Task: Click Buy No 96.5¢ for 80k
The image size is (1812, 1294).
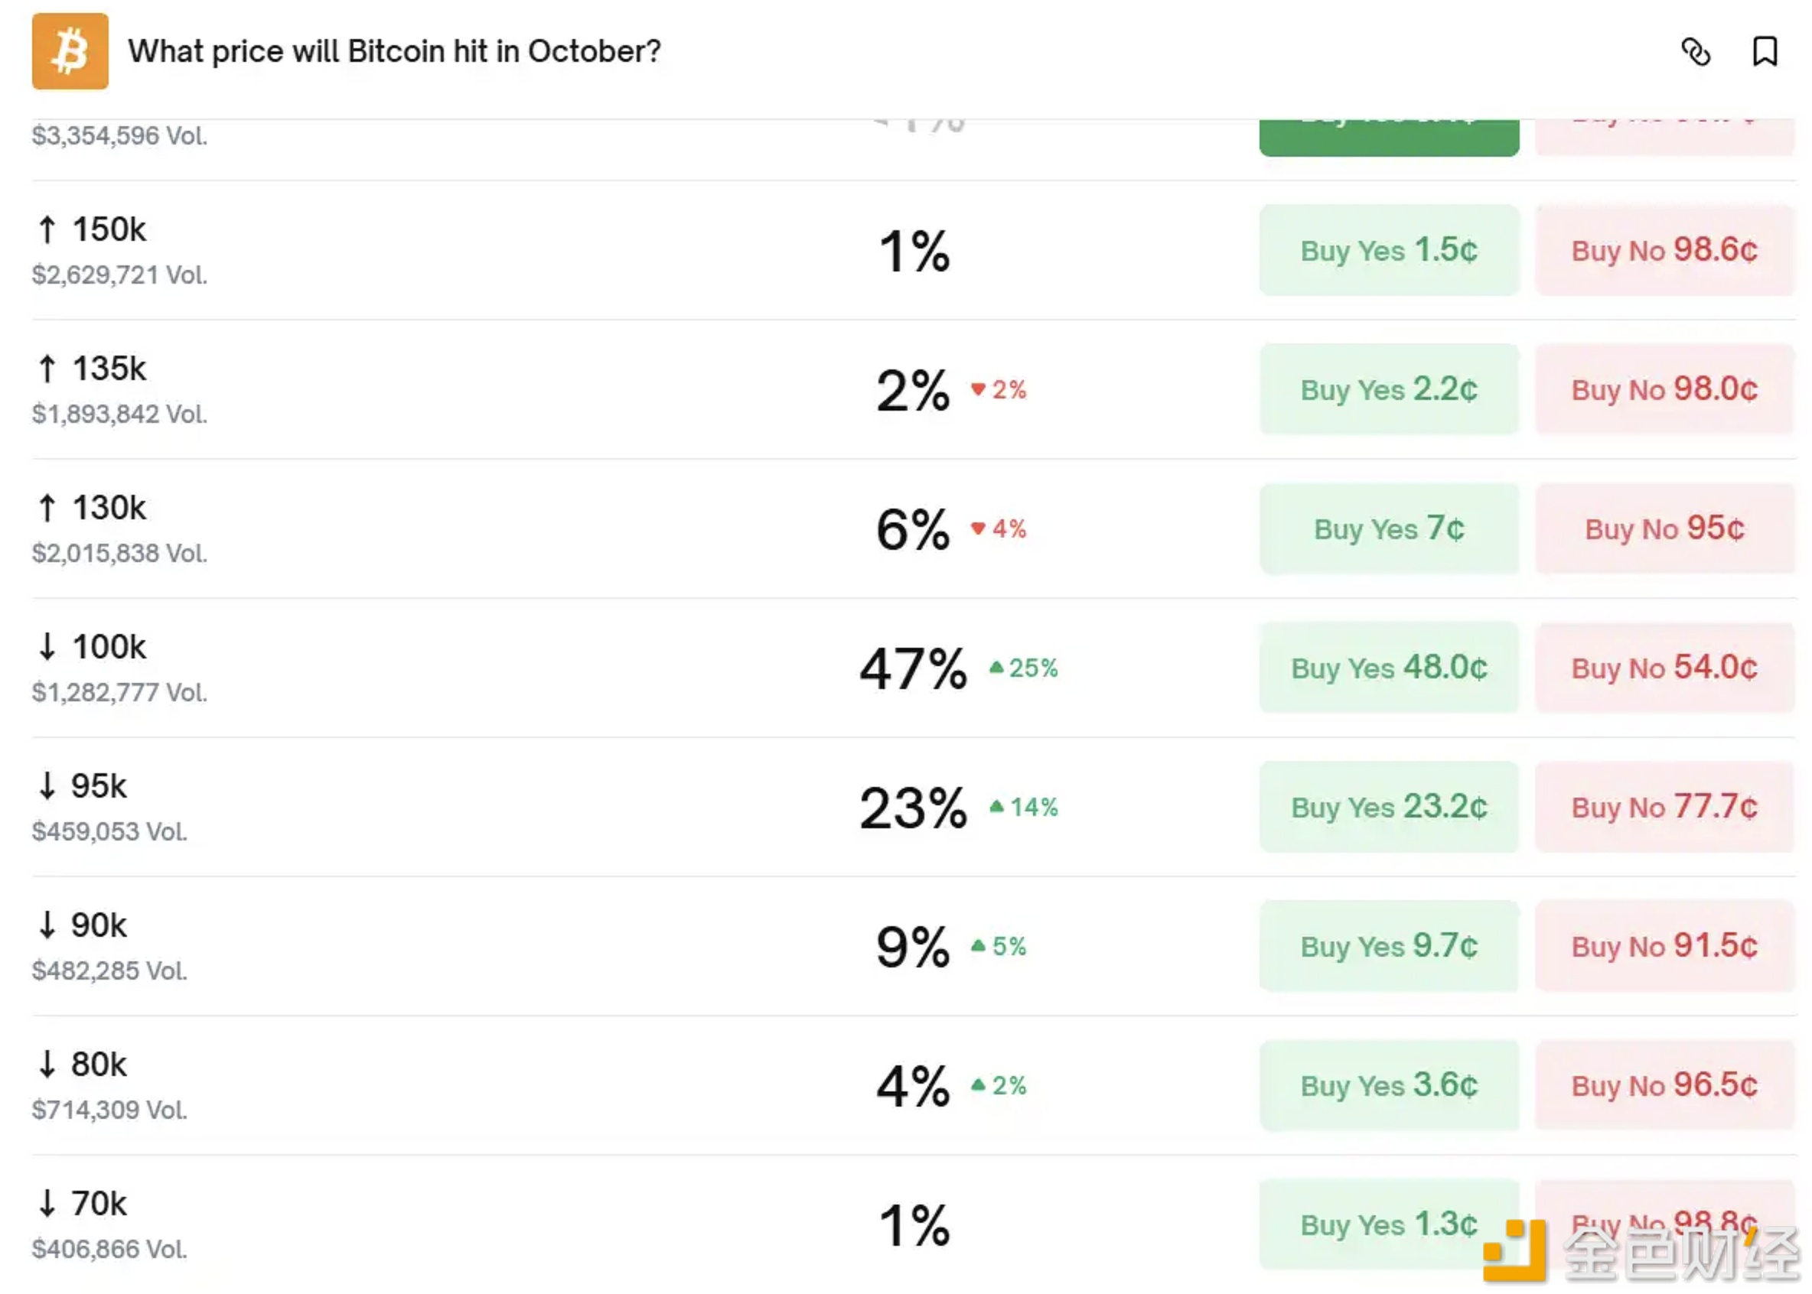Action: point(1664,1085)
